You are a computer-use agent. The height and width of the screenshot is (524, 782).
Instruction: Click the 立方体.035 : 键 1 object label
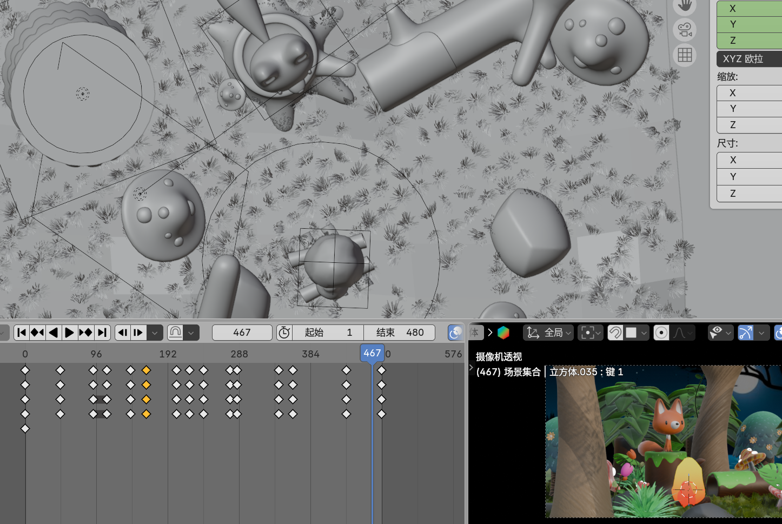pos(586,372)
